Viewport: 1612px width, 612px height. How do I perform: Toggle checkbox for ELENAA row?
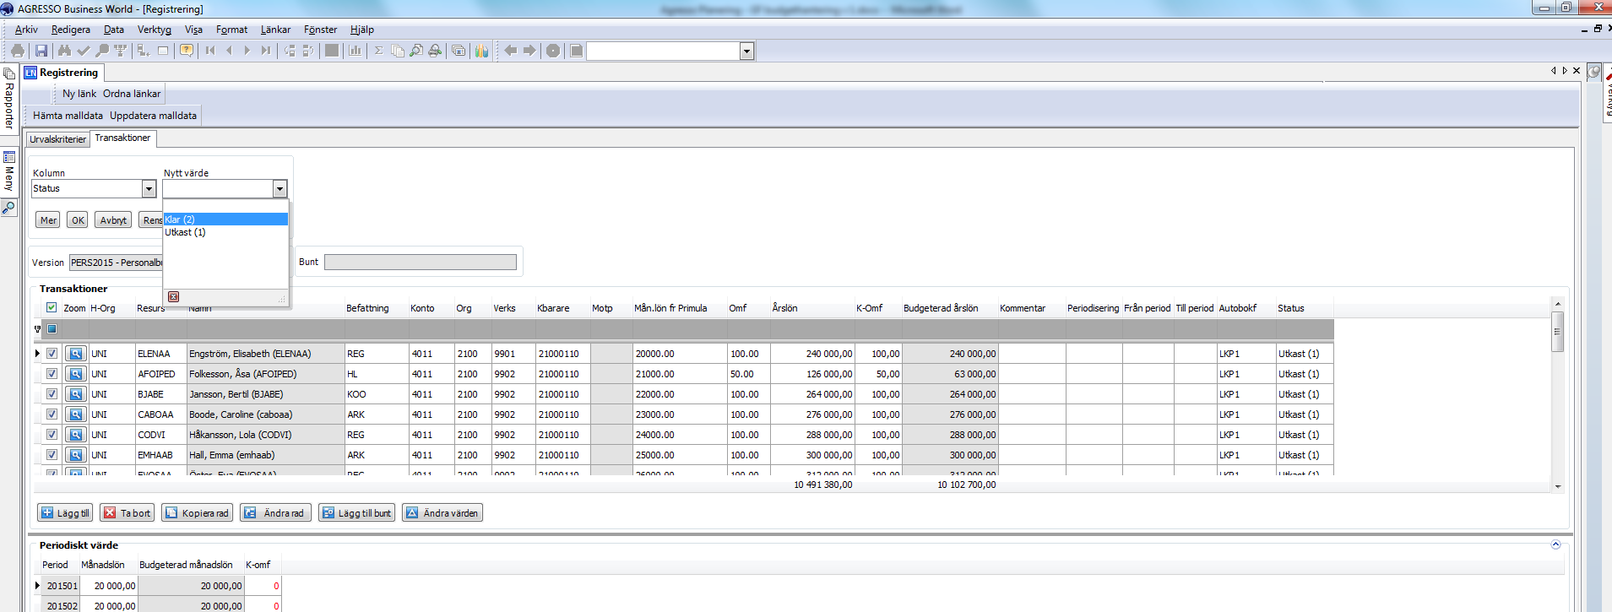(x=52, y=354)
